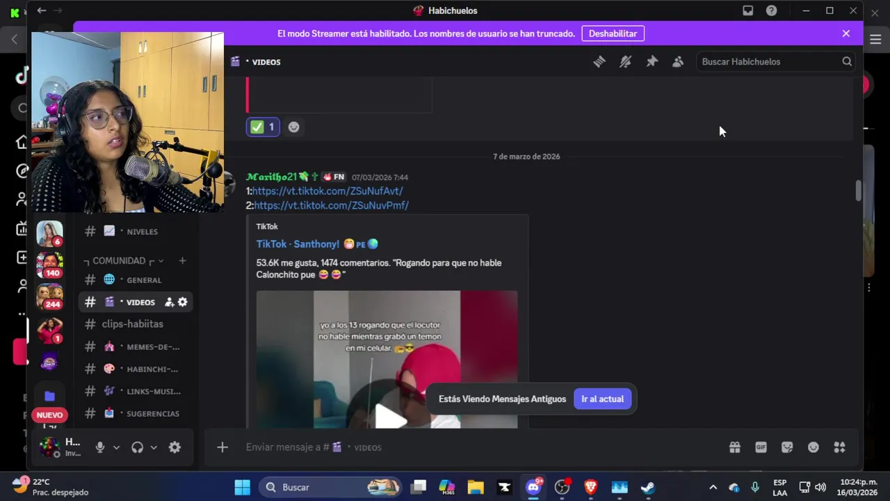Click the notification settings bell icon
This screenshot has height=501, width=890.
pos(625,62)
